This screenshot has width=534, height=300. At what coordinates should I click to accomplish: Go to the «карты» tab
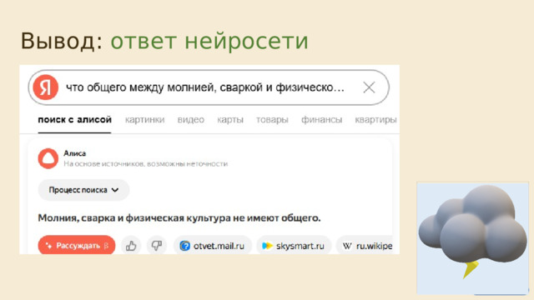[x=230, y=120]
